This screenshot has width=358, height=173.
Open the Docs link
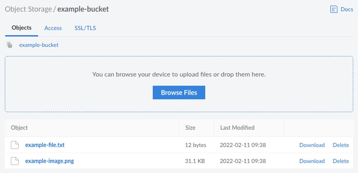tap(346, 9)
